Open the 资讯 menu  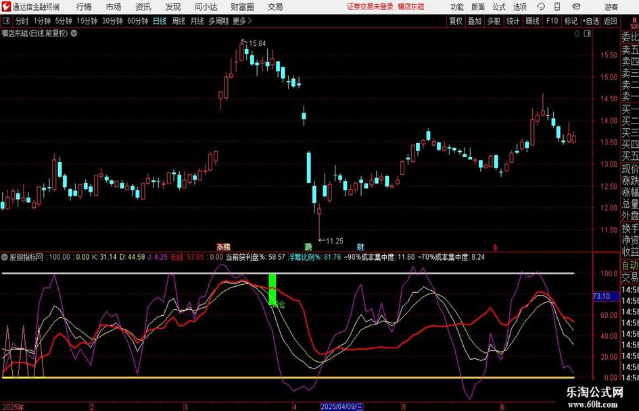tap(143, 7)
